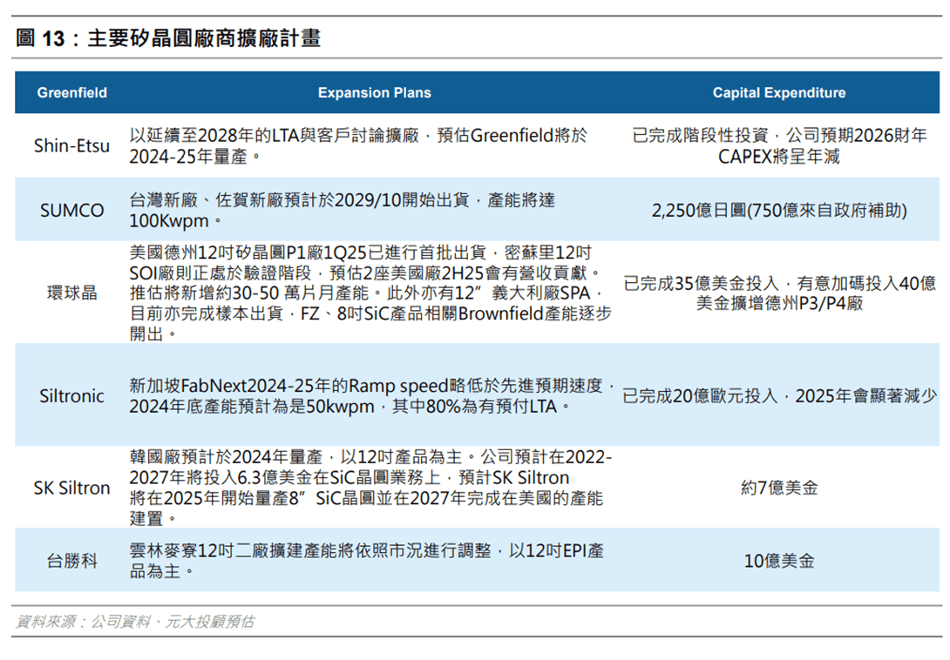The height and width of the screenshot is (660, 950).
Task: Click SUMCO's 2,250億日圓 capital expenditure cell
Action: coord(779,211)
